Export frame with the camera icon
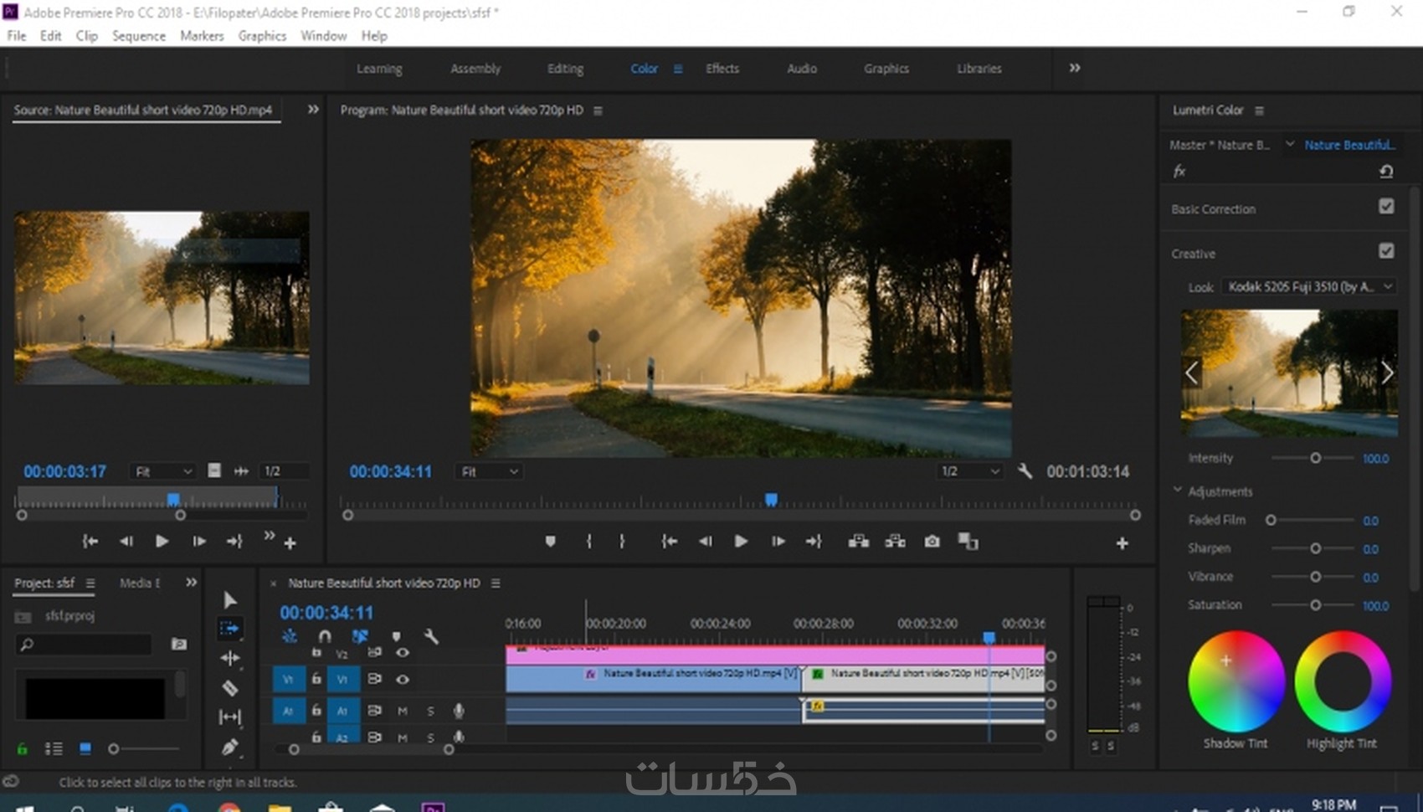The width and height of the screenshot is (1423, 812). click(x=932, y=542)
